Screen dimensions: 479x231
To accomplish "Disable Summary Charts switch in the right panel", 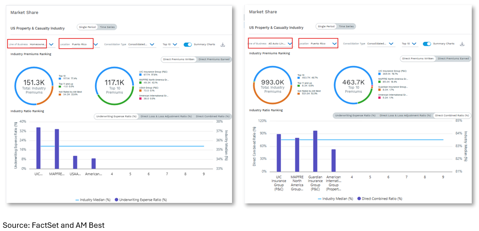I will pos(427,44).
